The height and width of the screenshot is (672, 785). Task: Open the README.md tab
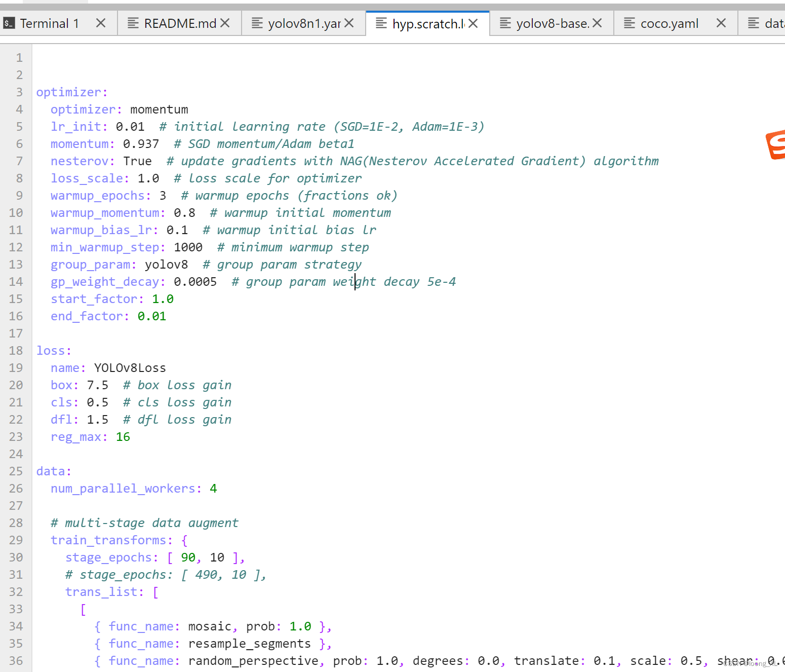click(180, 23)
